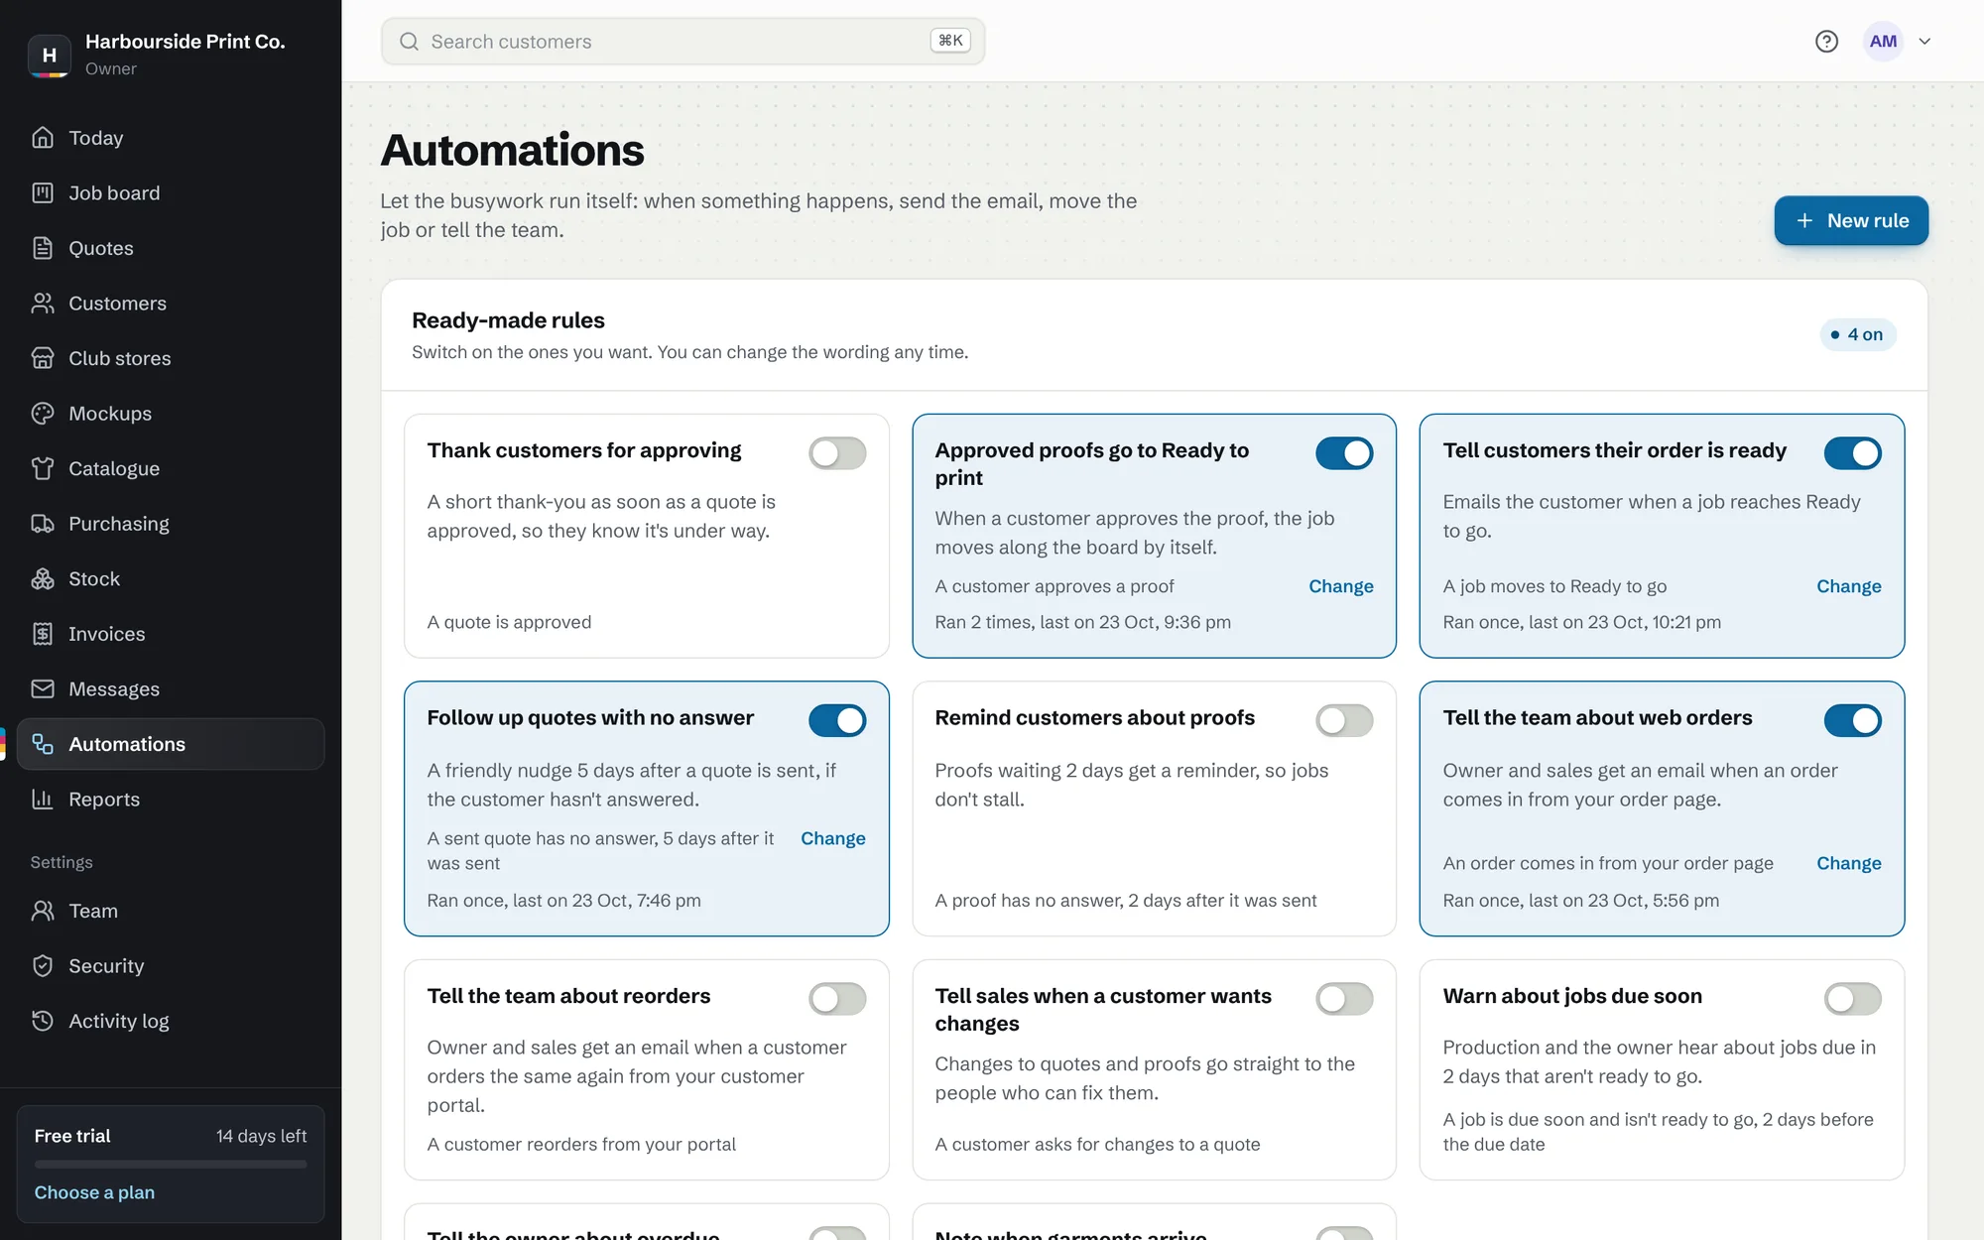
Task: Navigate to Invoices in sidebar
Action: [171, 634]
